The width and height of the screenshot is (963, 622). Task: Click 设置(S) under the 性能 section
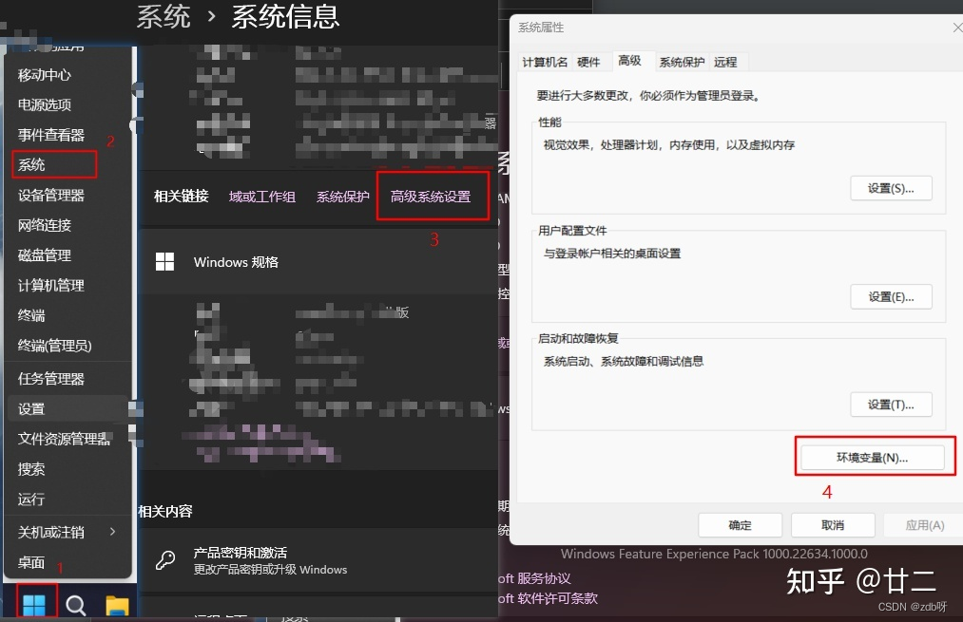click(x=890, y=187)
